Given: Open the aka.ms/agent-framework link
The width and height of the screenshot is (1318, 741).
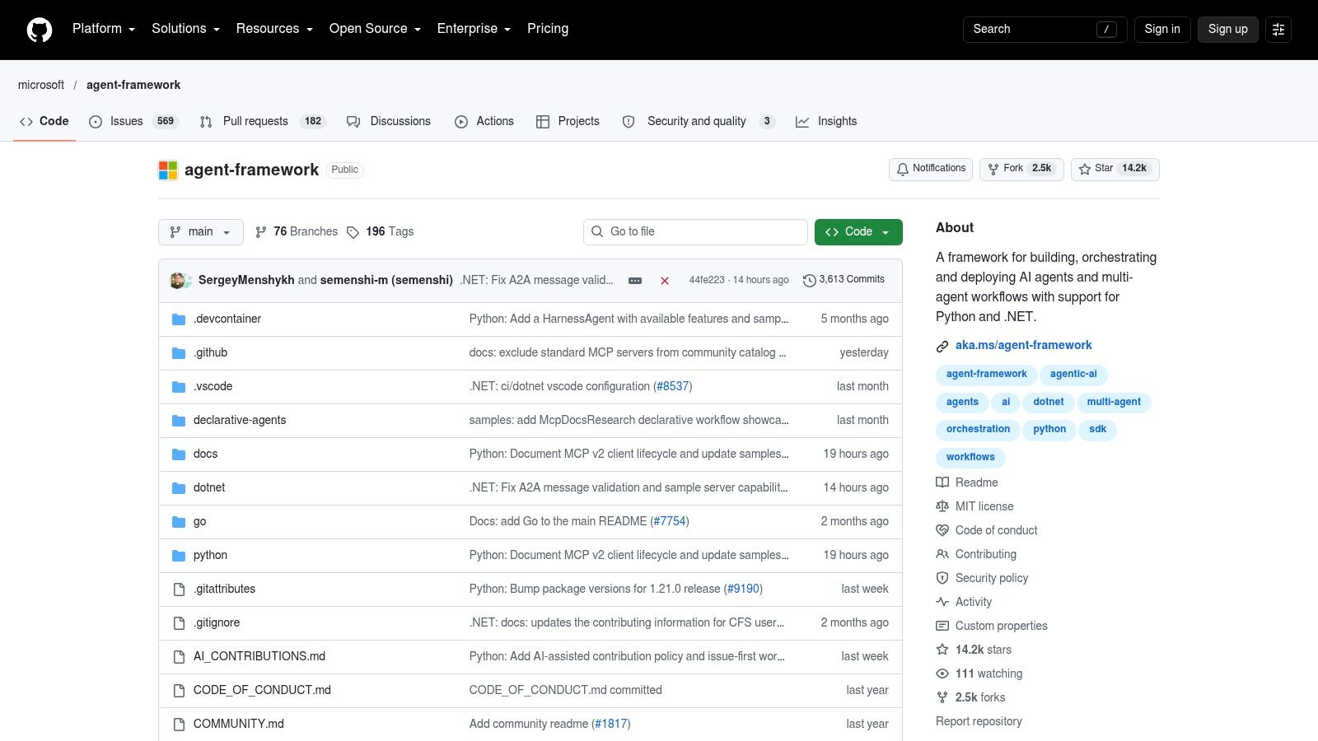Looking at the screenshot, I should (1024, 346).
